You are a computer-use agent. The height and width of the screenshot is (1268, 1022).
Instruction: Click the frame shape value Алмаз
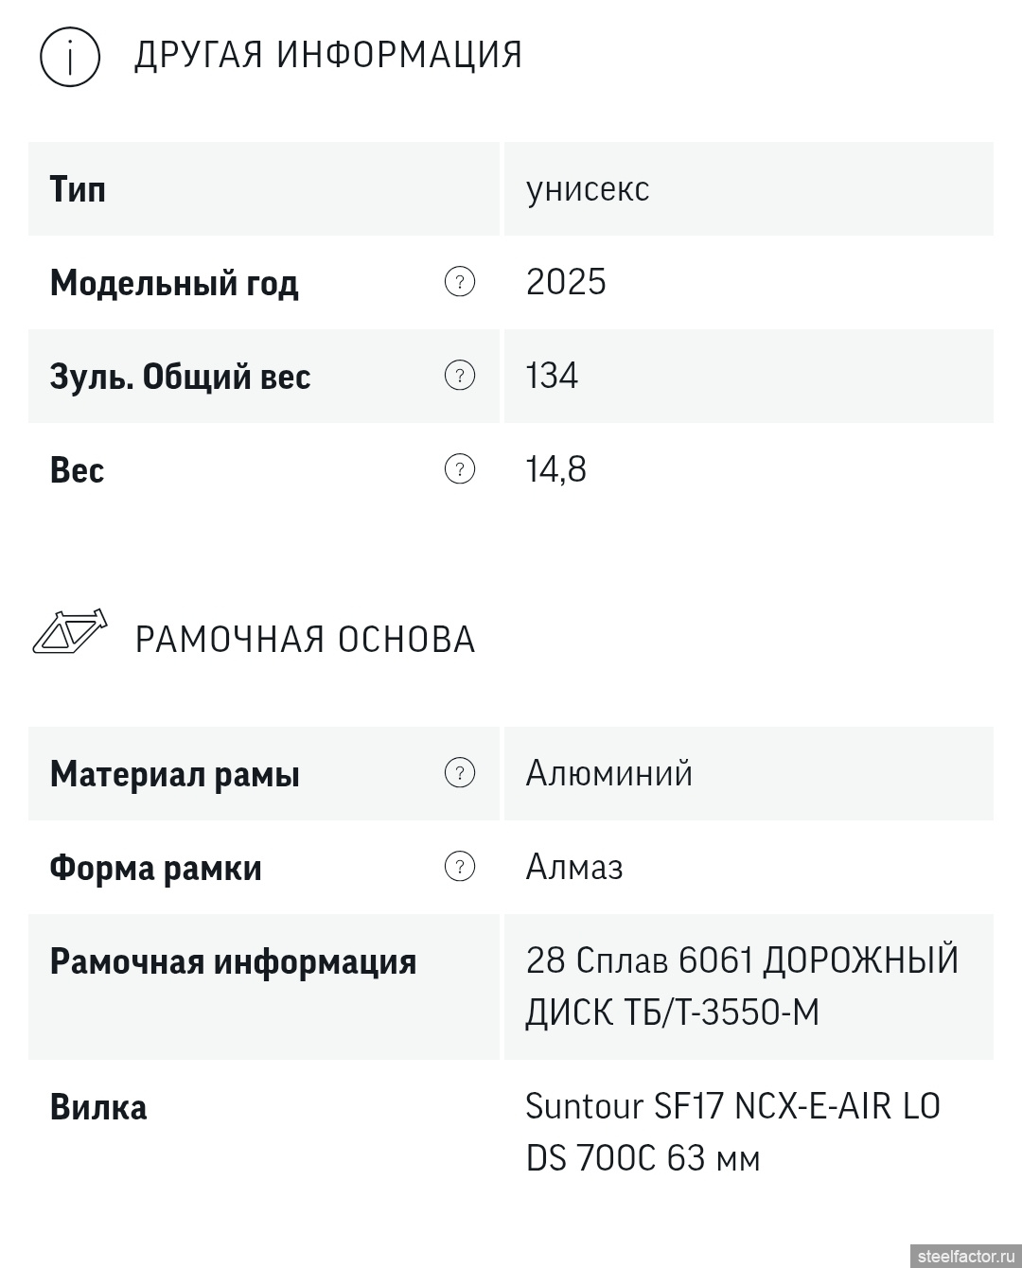(574, 867)
